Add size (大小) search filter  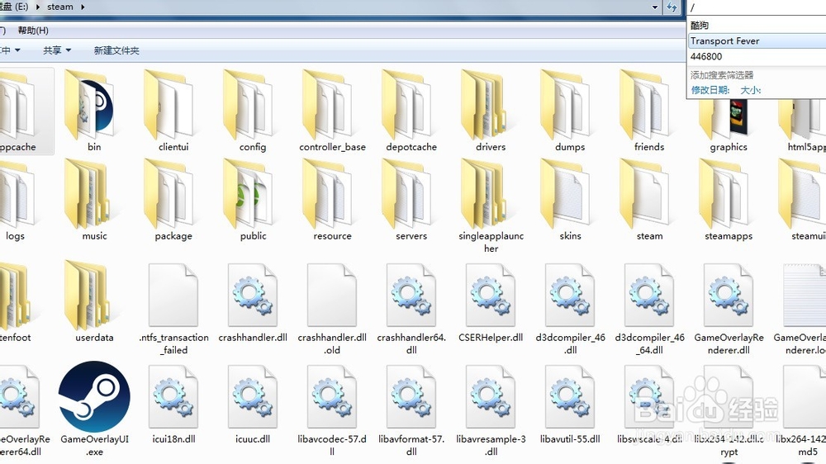tap(751, 90)
